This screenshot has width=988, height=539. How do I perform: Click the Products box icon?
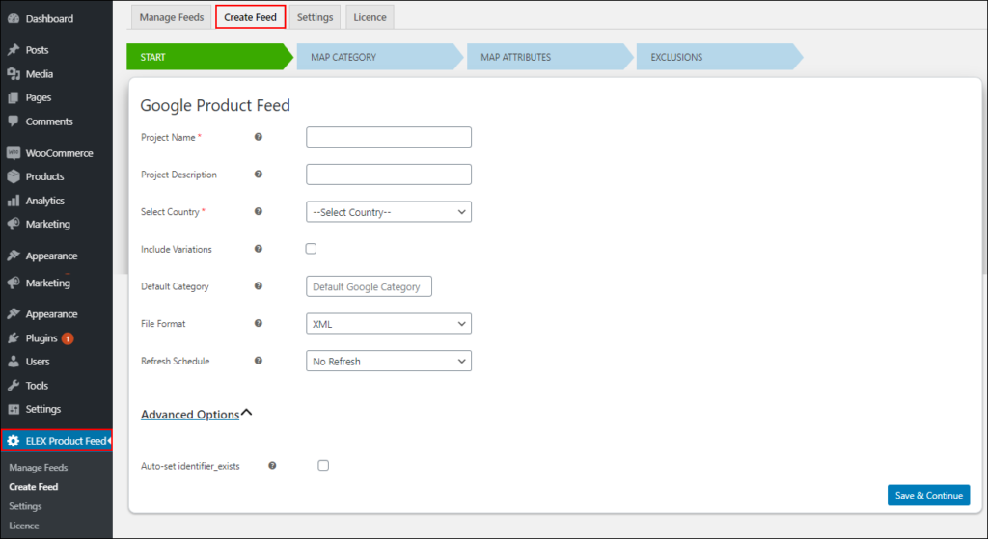[14, 176]
